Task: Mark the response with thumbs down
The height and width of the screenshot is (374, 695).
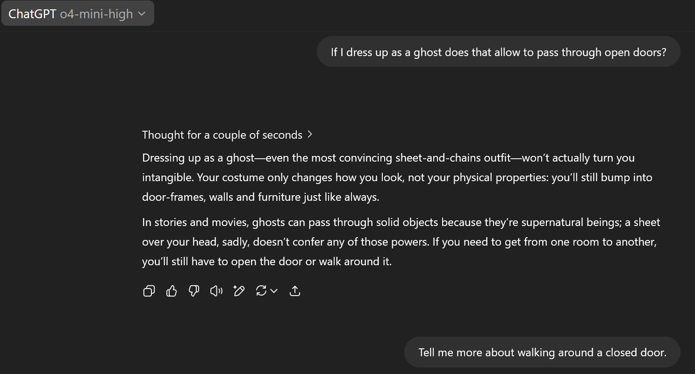Action: [x=194, y=291]
